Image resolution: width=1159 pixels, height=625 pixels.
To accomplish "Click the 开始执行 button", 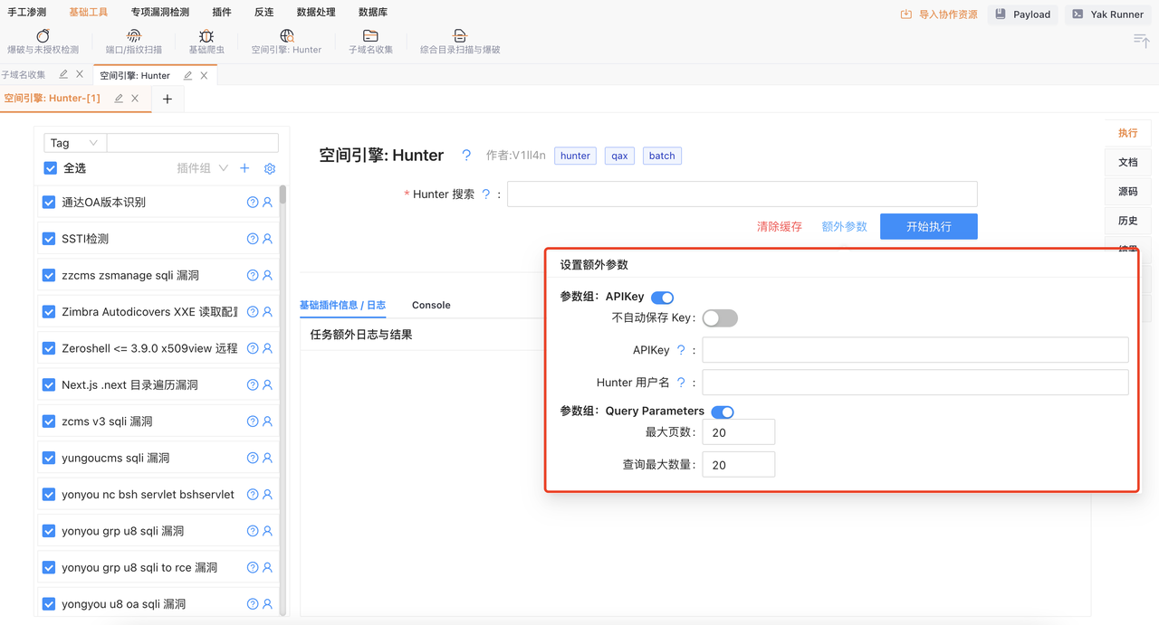I will [928, 226].
